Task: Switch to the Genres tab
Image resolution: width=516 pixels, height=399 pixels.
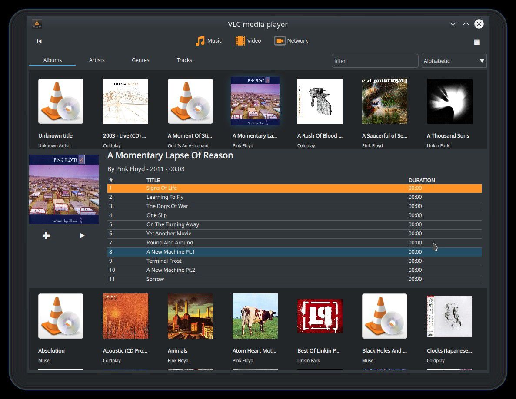Action: (x=140, y=60)
